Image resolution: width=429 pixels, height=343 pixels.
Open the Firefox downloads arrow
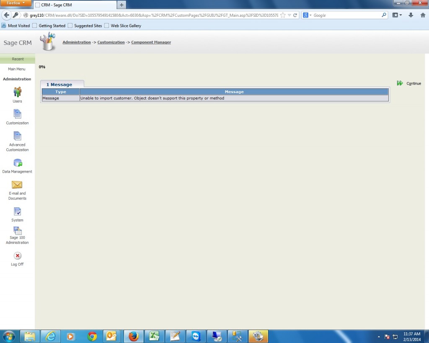pyautogui.click(x=411, y=15)
